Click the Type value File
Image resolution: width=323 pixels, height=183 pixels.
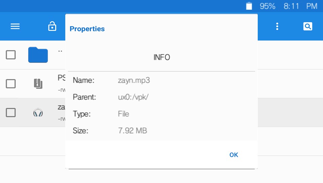point(123,114)
